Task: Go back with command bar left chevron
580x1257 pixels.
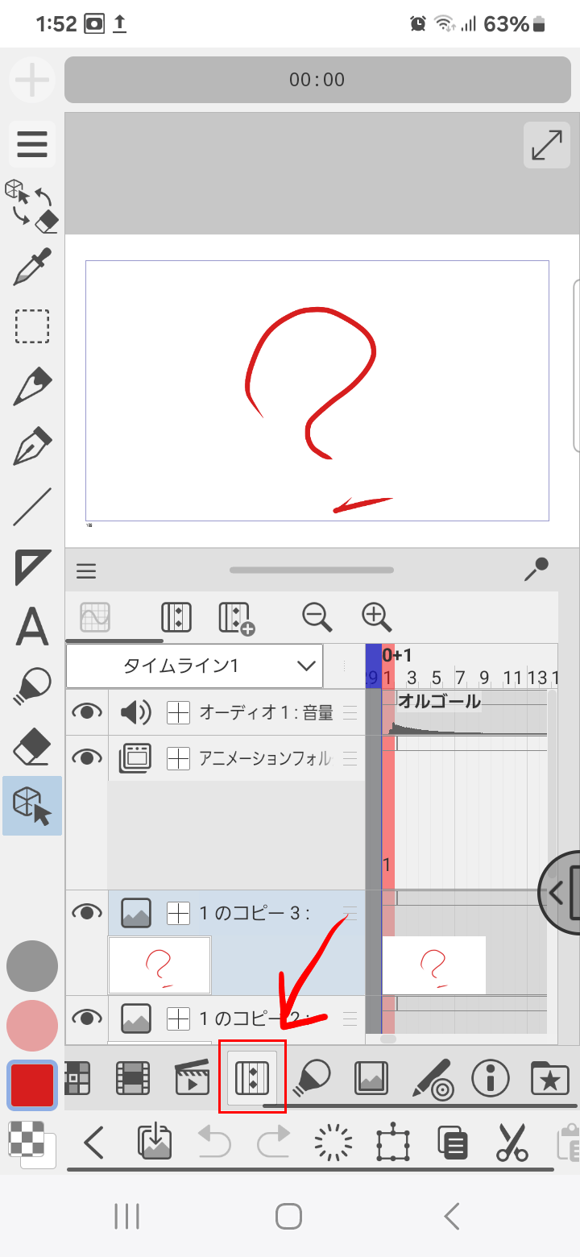Action: [x=94, y=1142]
